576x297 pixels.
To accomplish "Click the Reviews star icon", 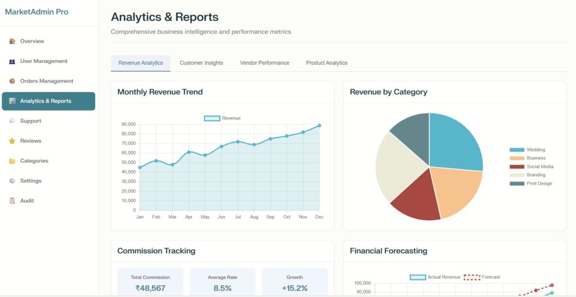I will [12, 141].
